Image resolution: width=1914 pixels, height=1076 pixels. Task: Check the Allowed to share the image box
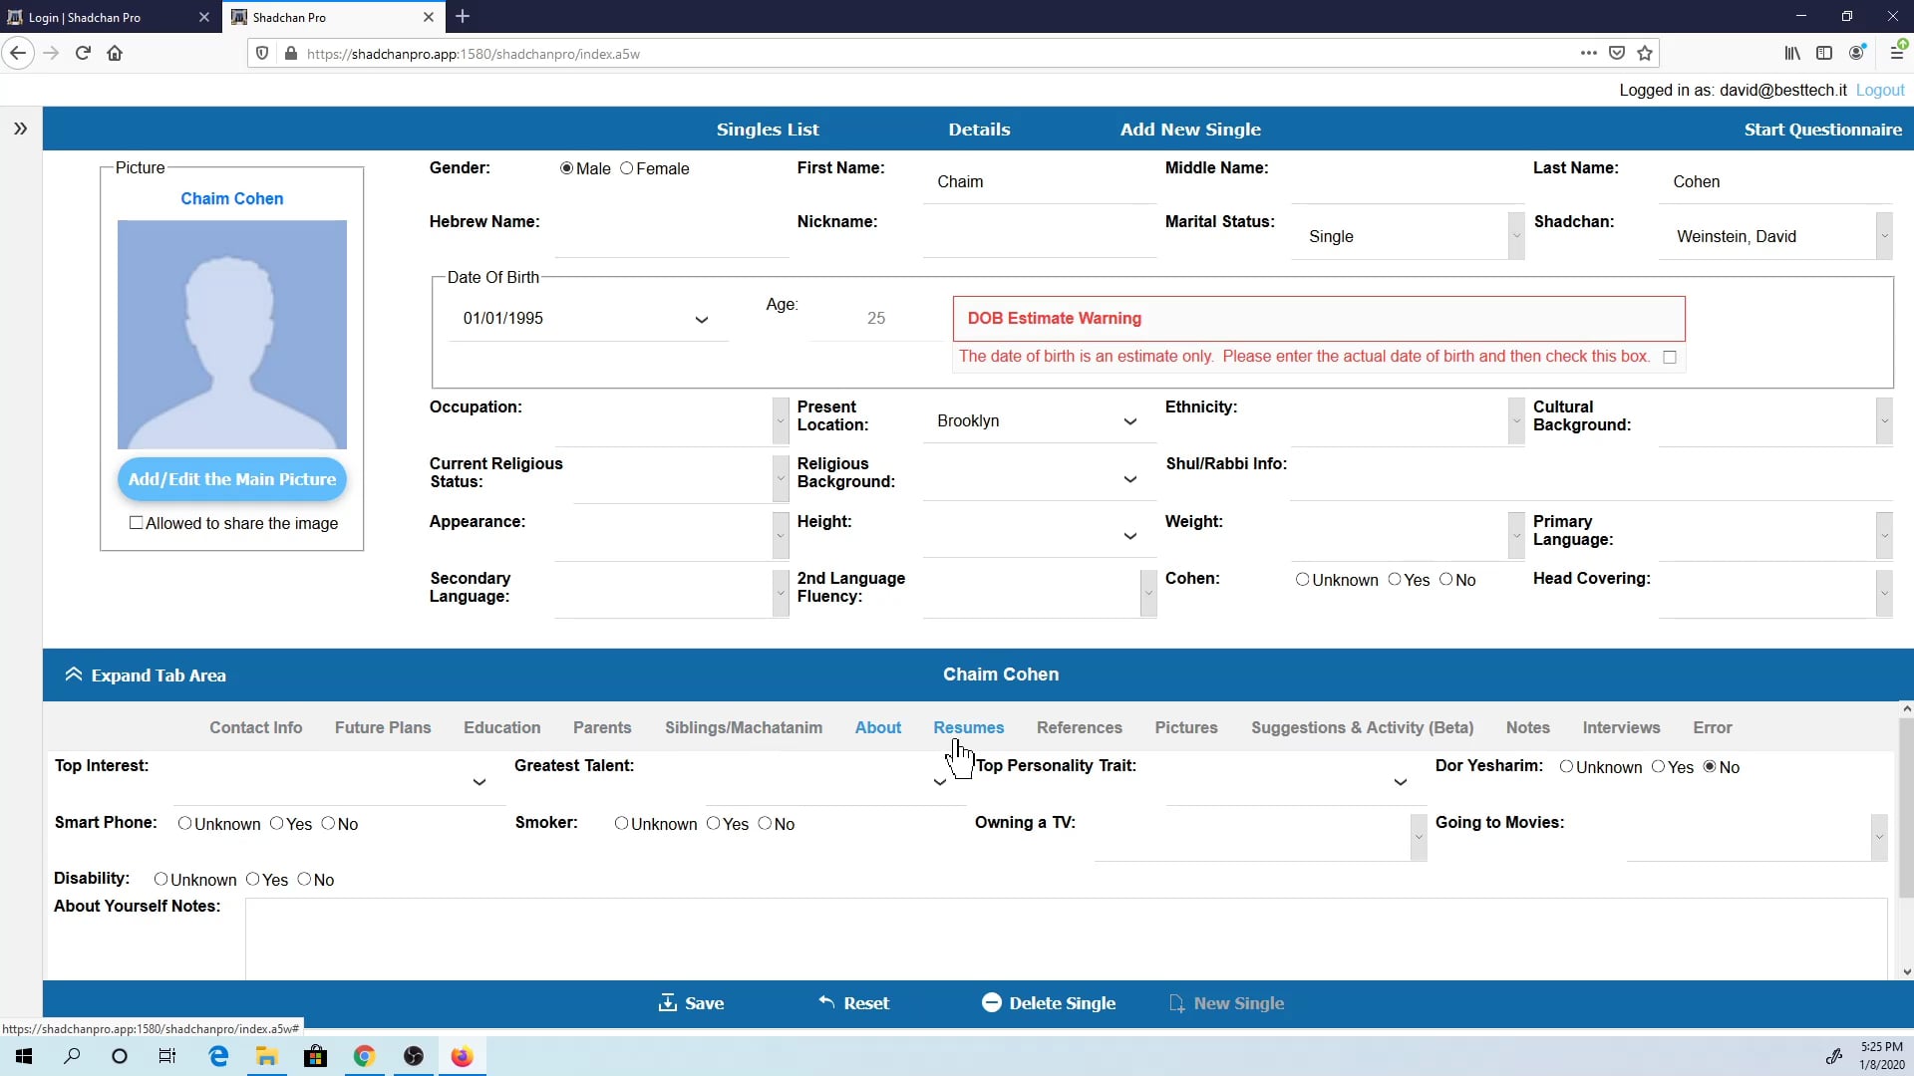tap(137, 522)
